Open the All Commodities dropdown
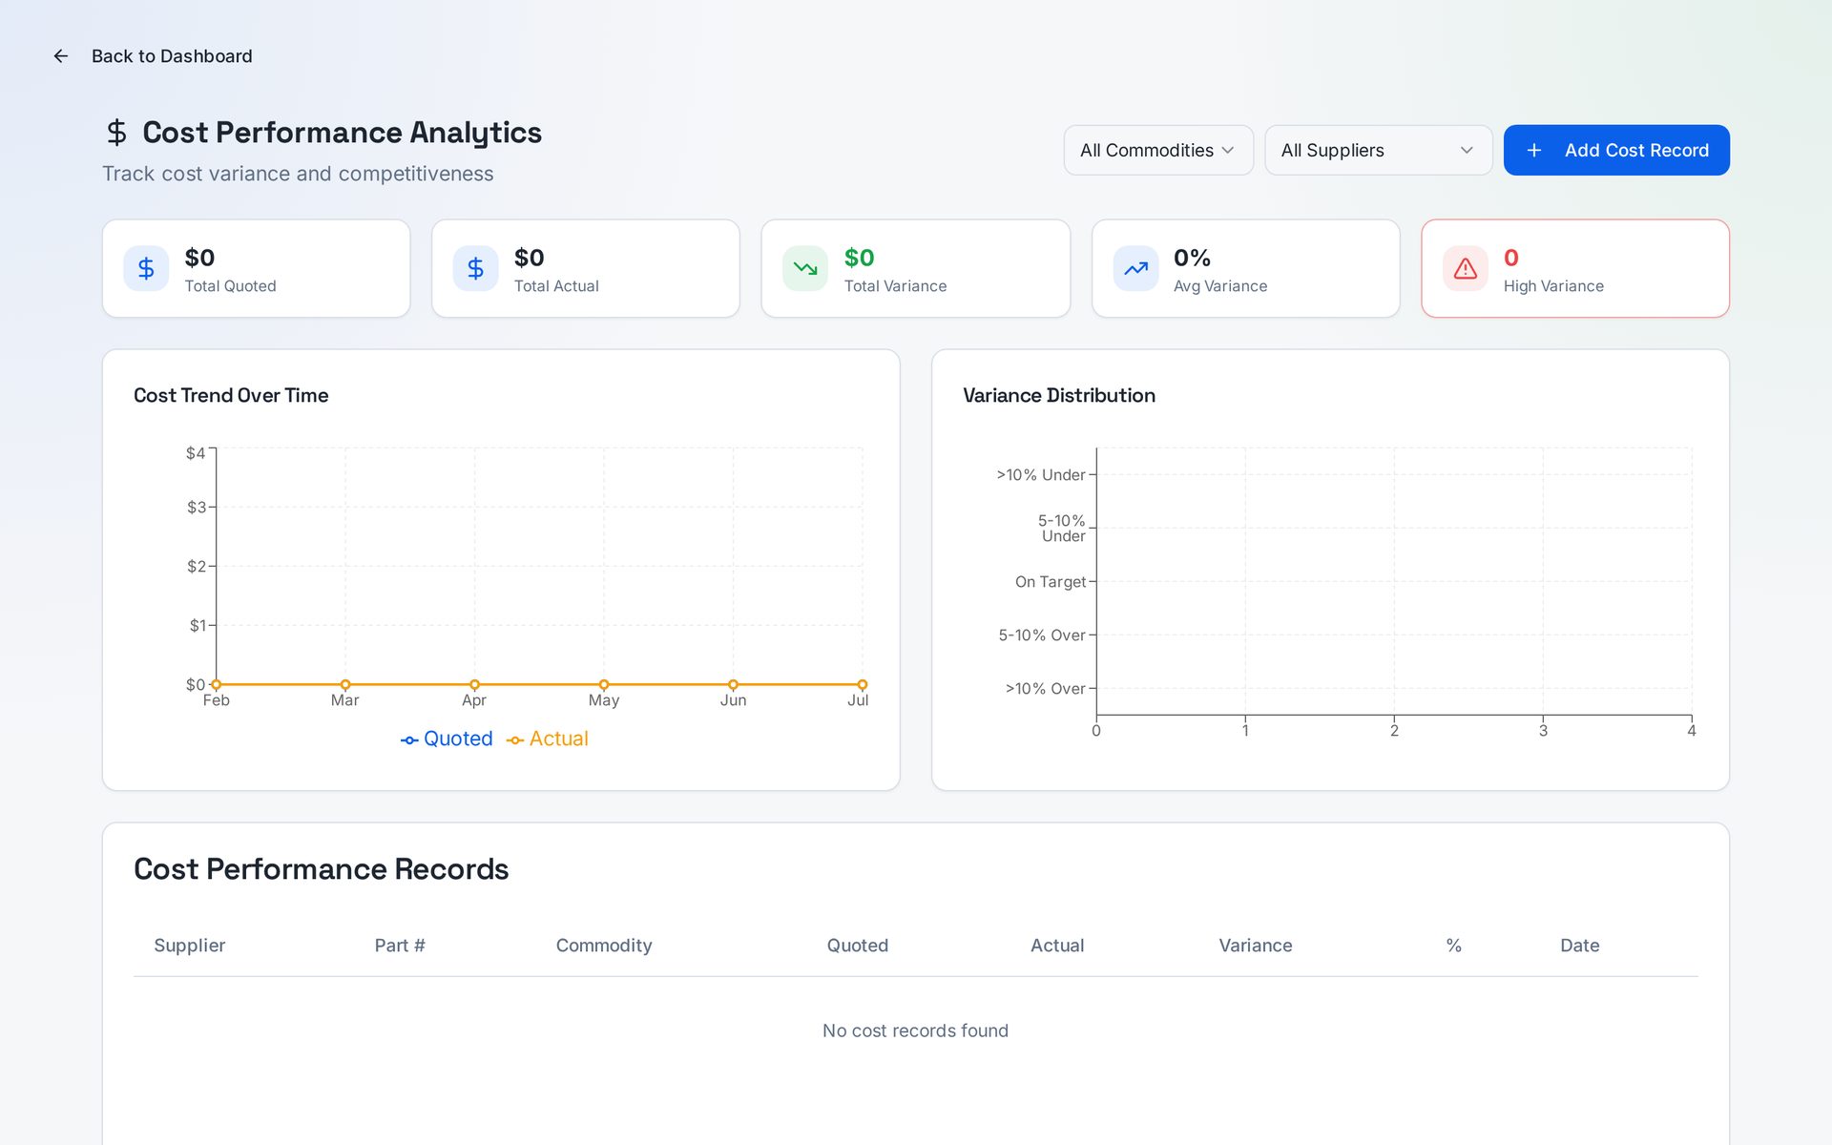The width and height of the screenshot is (1832, 1145). [x=1158, y=151]
